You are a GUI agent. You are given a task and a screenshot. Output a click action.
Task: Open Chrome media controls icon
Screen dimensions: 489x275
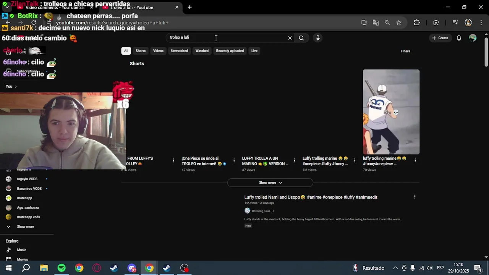[455, 23]
